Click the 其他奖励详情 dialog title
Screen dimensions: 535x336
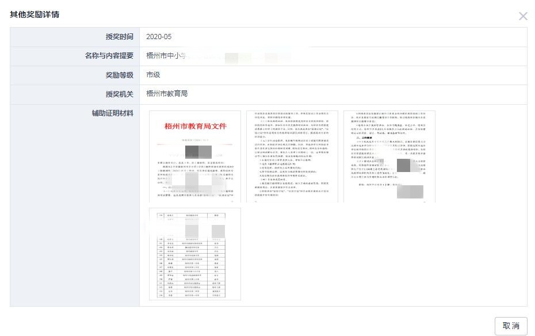pyautogui.click(x=35, y=14)
